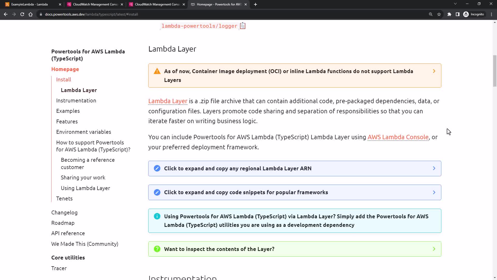Image resolution: width=497 pixels, height=280 pixels.
Task: Follow the Lambda Layer hyperlink in paragraph
Action: pos(168,101)
